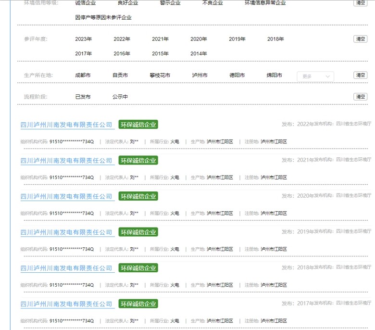Click 环保诚信企业 badge on 2021年 record
Image resolution: width=375 pixels, height=330 pixels.
[x=138, y=161]
